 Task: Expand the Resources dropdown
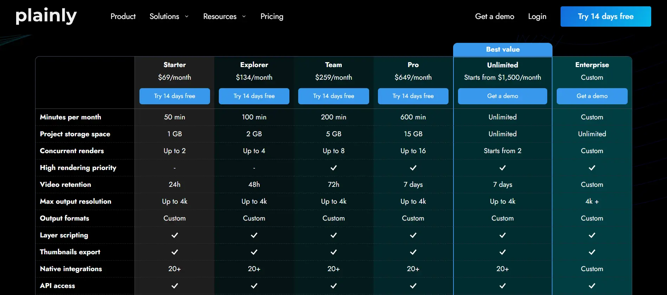pos(224,17)
